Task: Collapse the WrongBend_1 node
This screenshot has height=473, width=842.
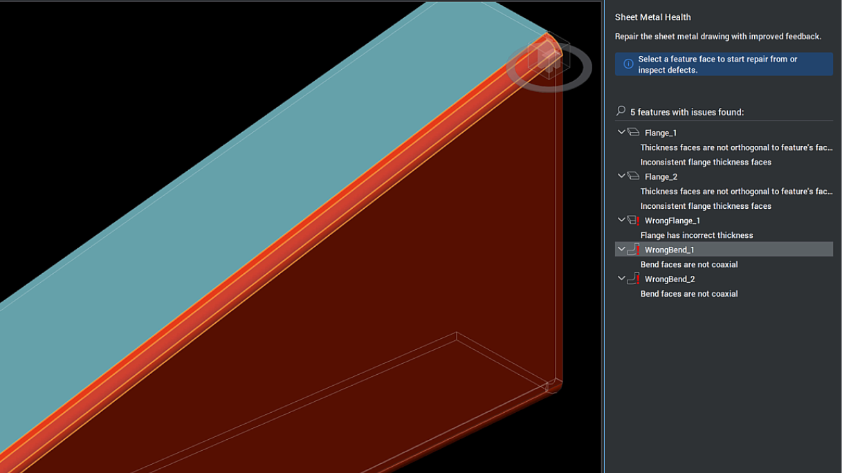Action: coord(621,250)
